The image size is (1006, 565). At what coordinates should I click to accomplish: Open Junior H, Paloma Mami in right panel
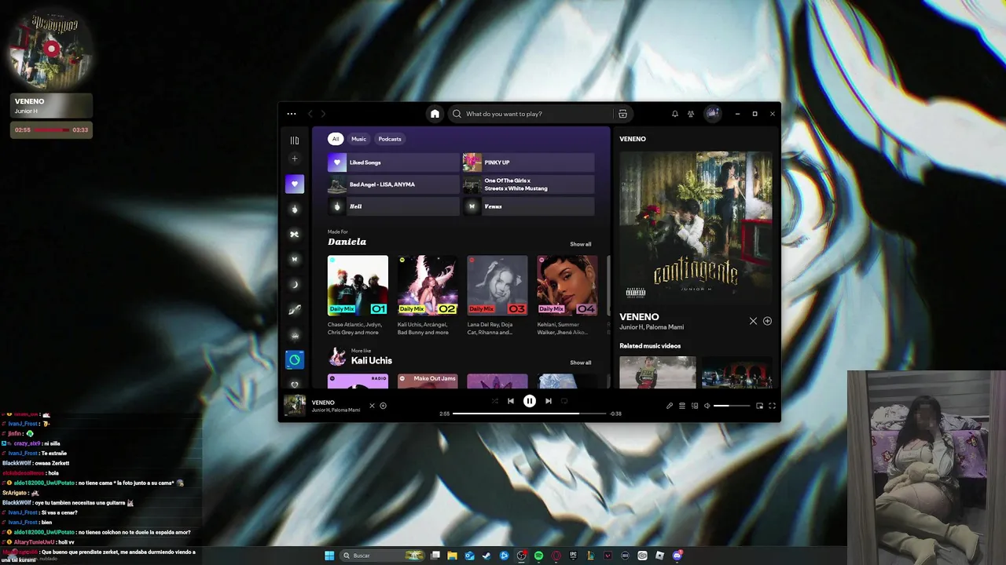652,327
